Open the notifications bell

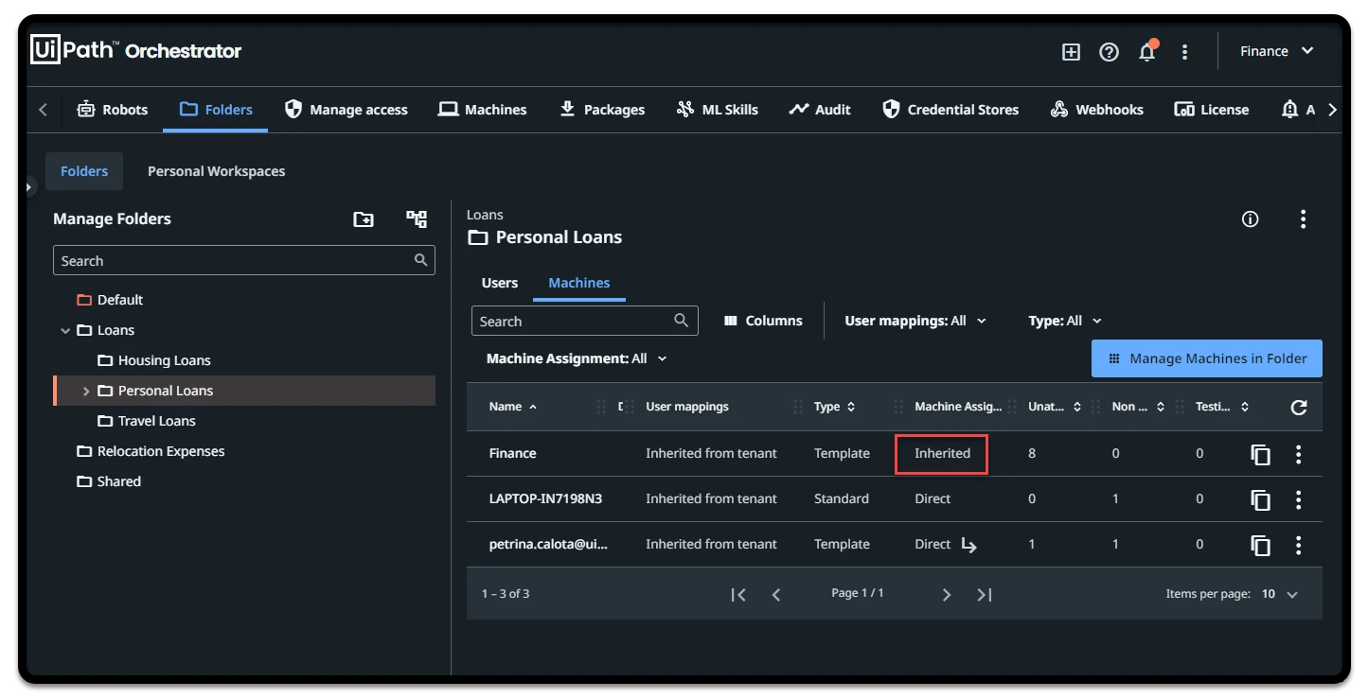1147,51
